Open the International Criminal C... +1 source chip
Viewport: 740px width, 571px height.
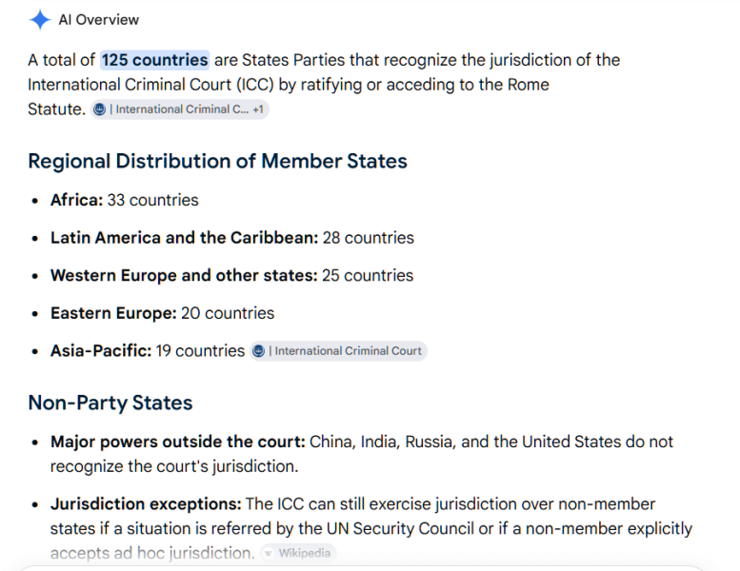tap(180, 109)
